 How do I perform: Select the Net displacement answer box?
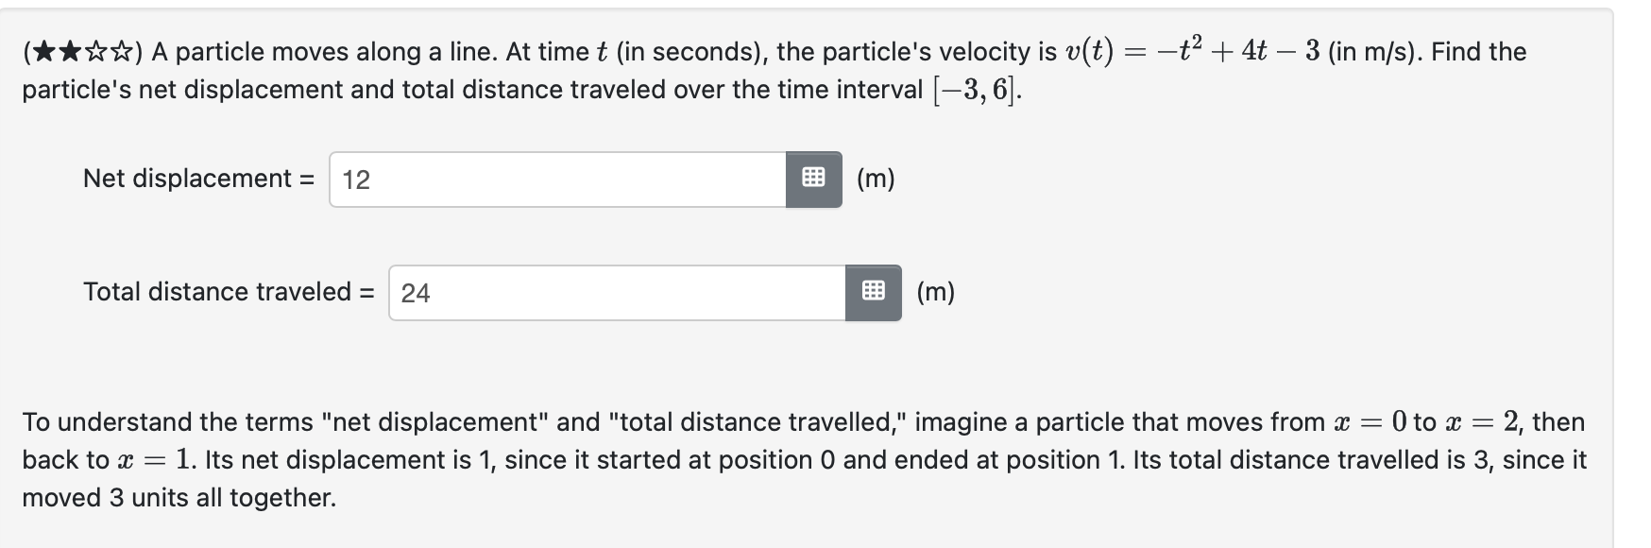click(x=557, y=179)
